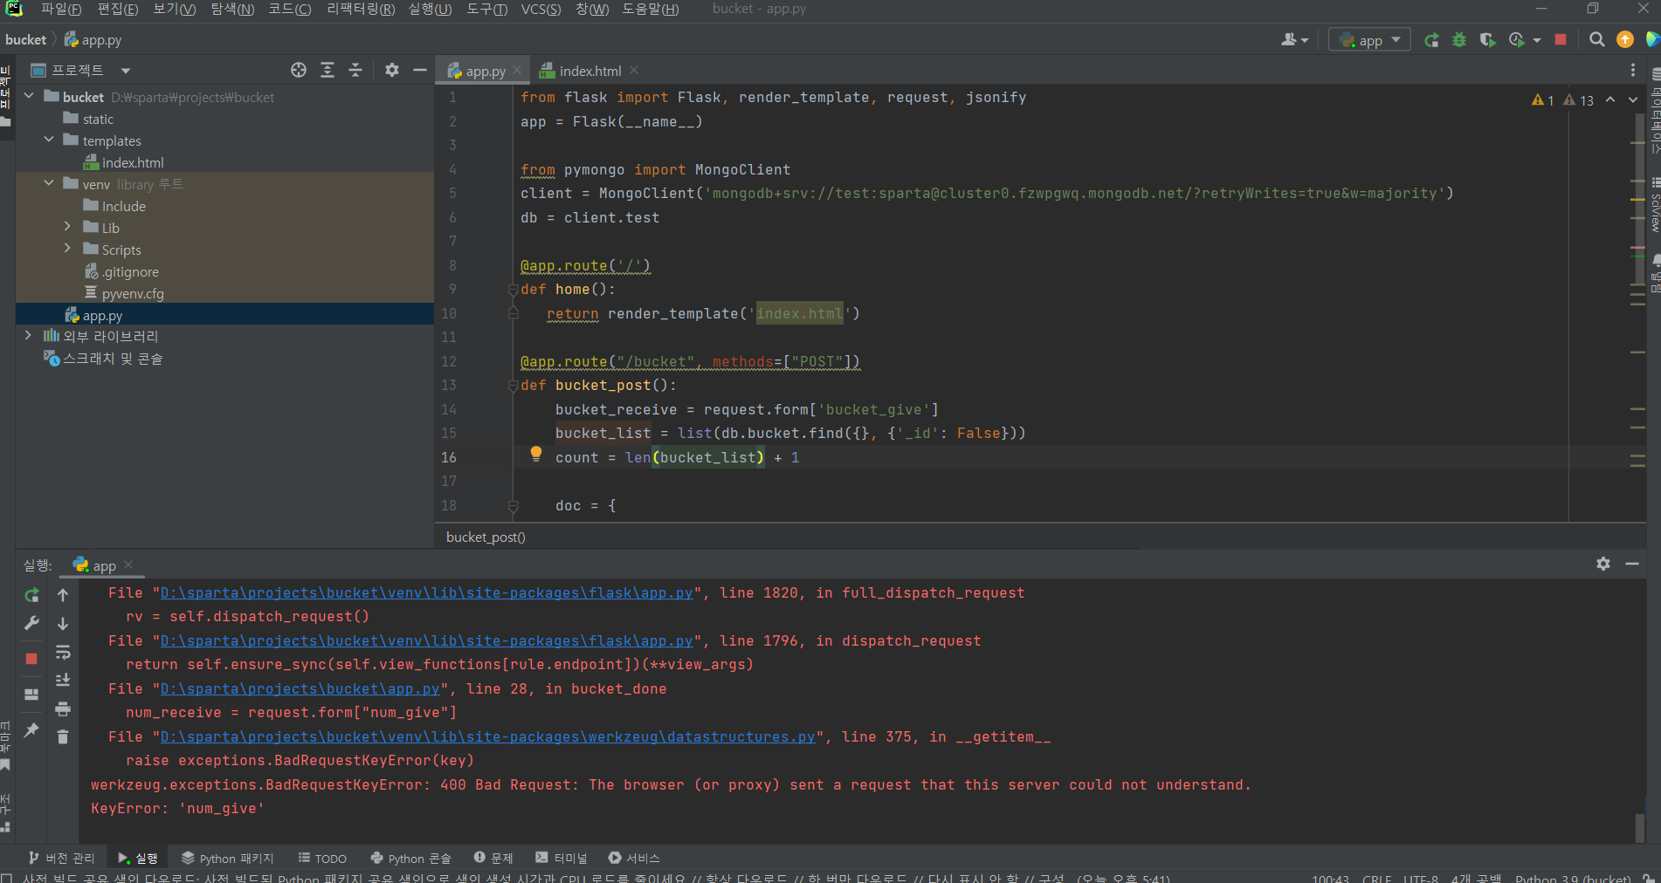Image resolution: width=1661 pixels, height=883 pixels.
Task: Open the 터미널 tool window tab
Action: pyautogui.click(x=562, y=859)
